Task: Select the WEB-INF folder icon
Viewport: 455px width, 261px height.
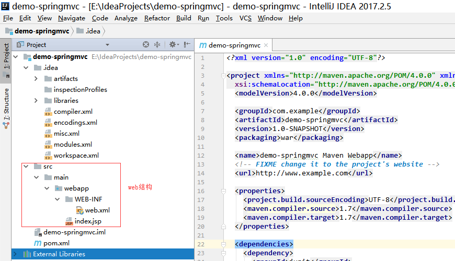Action: (x=69, y=199)
